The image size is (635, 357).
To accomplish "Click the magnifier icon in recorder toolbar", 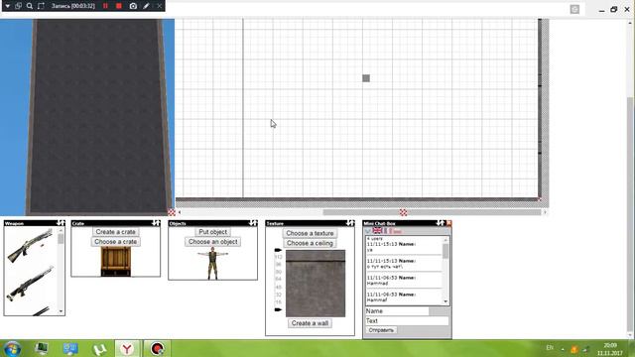I will 30,6.
